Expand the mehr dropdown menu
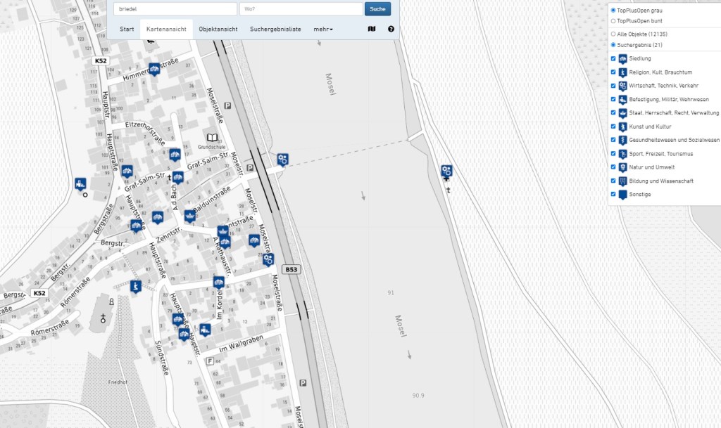 point(323,30)
